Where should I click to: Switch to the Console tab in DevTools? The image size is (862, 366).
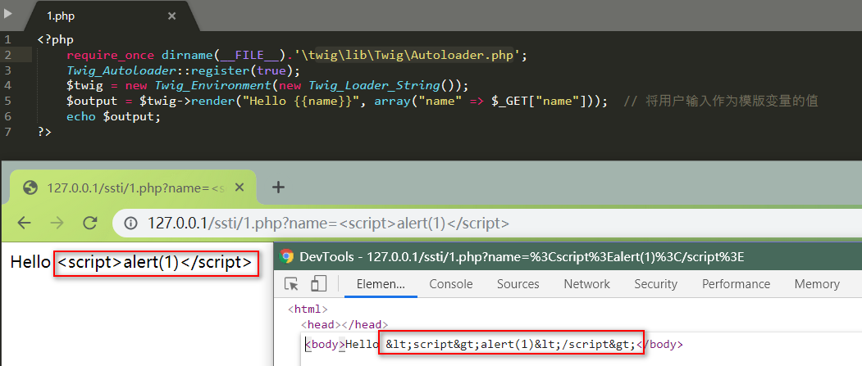[451, 284]
